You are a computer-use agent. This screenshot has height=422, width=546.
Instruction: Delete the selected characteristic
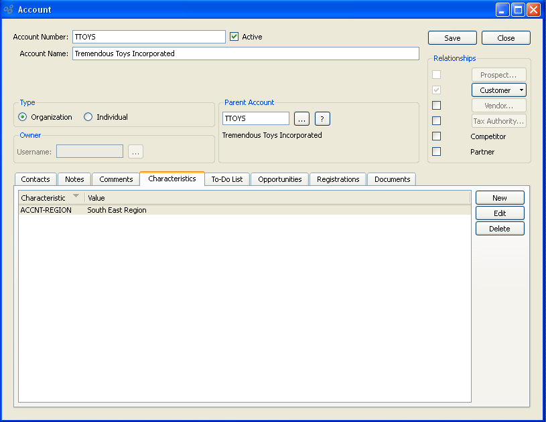click(500, 229)
